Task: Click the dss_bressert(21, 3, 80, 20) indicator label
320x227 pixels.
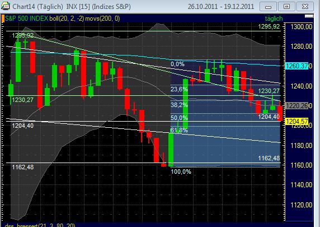Action: (40, 225)
